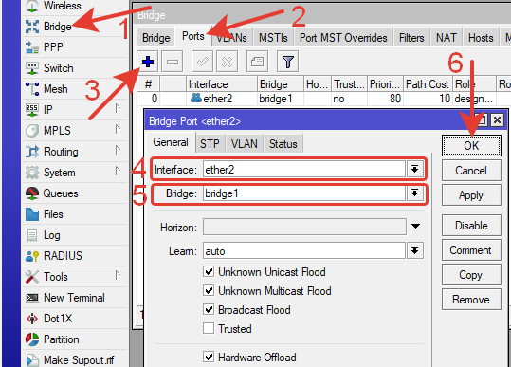Click the Comment button
This screenshot has width=511, height=367.
tap(471, 250)
